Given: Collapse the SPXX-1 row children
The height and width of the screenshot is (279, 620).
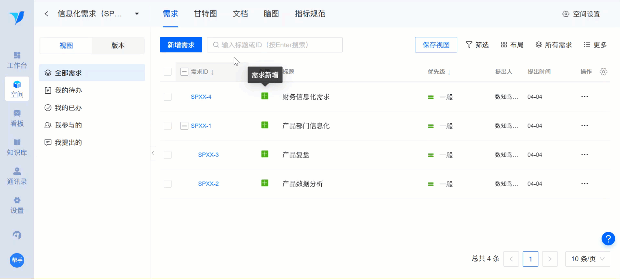Looking at the screenshot, I should coord(184,126).
